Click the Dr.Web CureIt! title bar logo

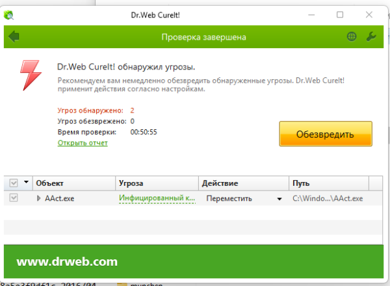tap(8, 15)
